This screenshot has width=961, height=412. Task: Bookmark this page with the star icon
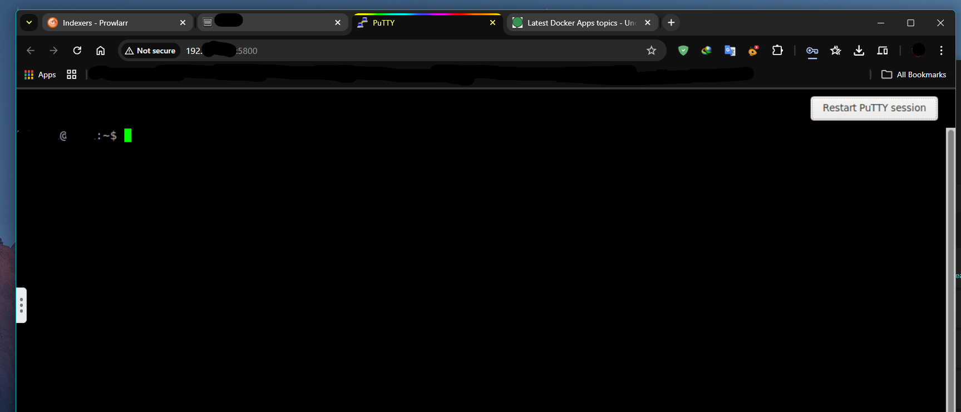tap(651, 51)
